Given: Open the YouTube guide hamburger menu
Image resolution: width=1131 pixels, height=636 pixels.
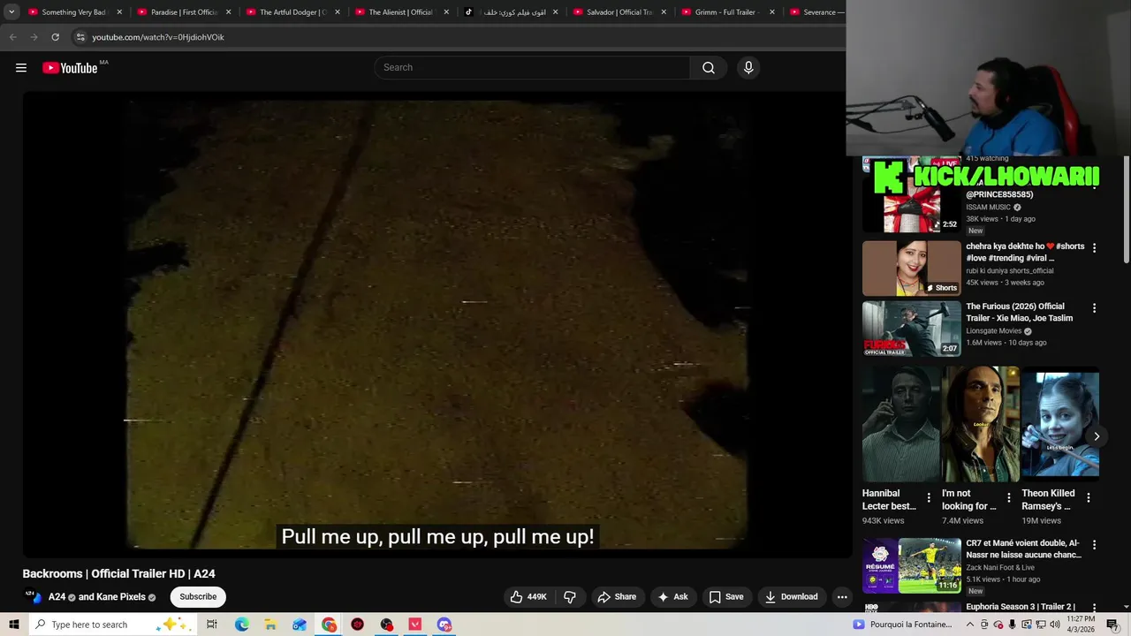Looking at the screenshot, I should coord(21,68).
